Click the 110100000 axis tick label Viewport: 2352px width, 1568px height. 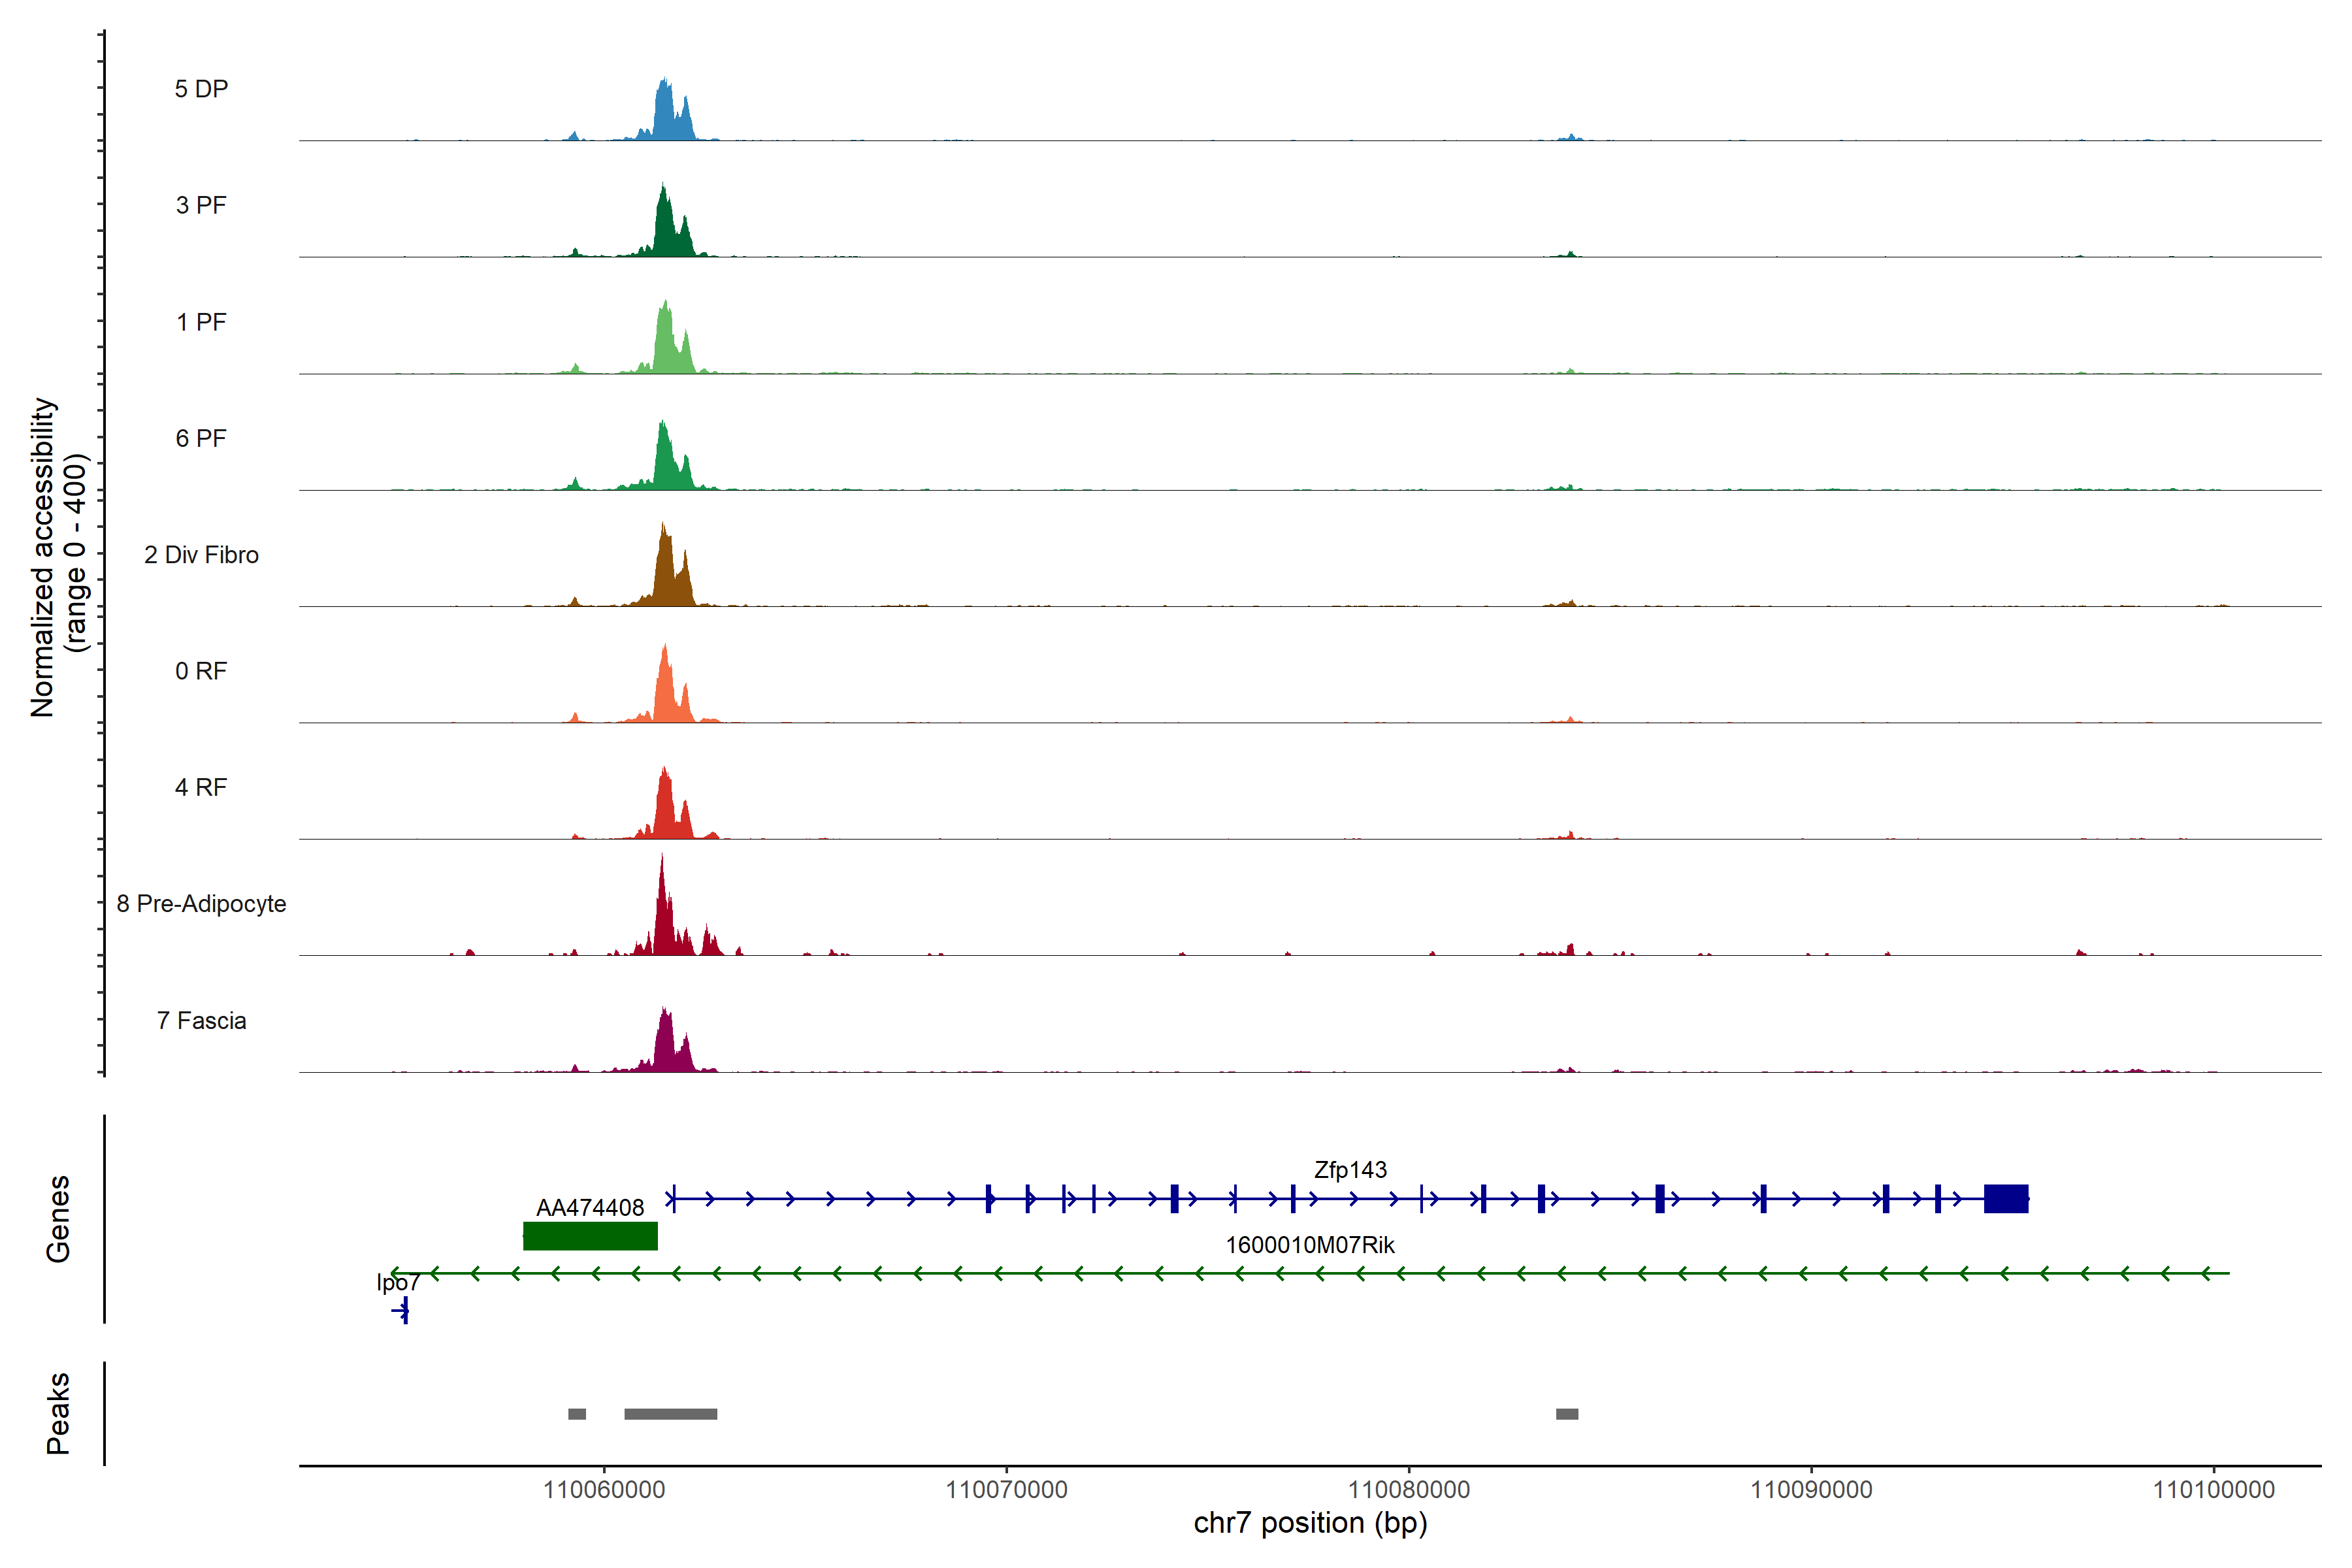[x=2213, y=1490]
